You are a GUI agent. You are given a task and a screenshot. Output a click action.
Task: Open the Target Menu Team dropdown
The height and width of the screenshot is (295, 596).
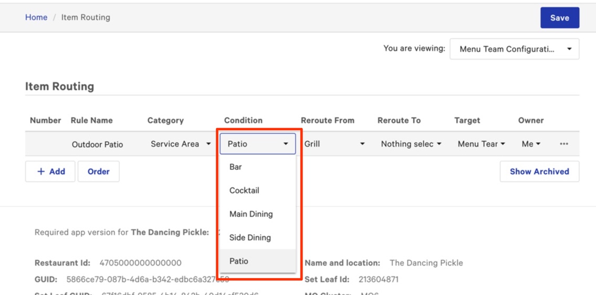point(481,144)
